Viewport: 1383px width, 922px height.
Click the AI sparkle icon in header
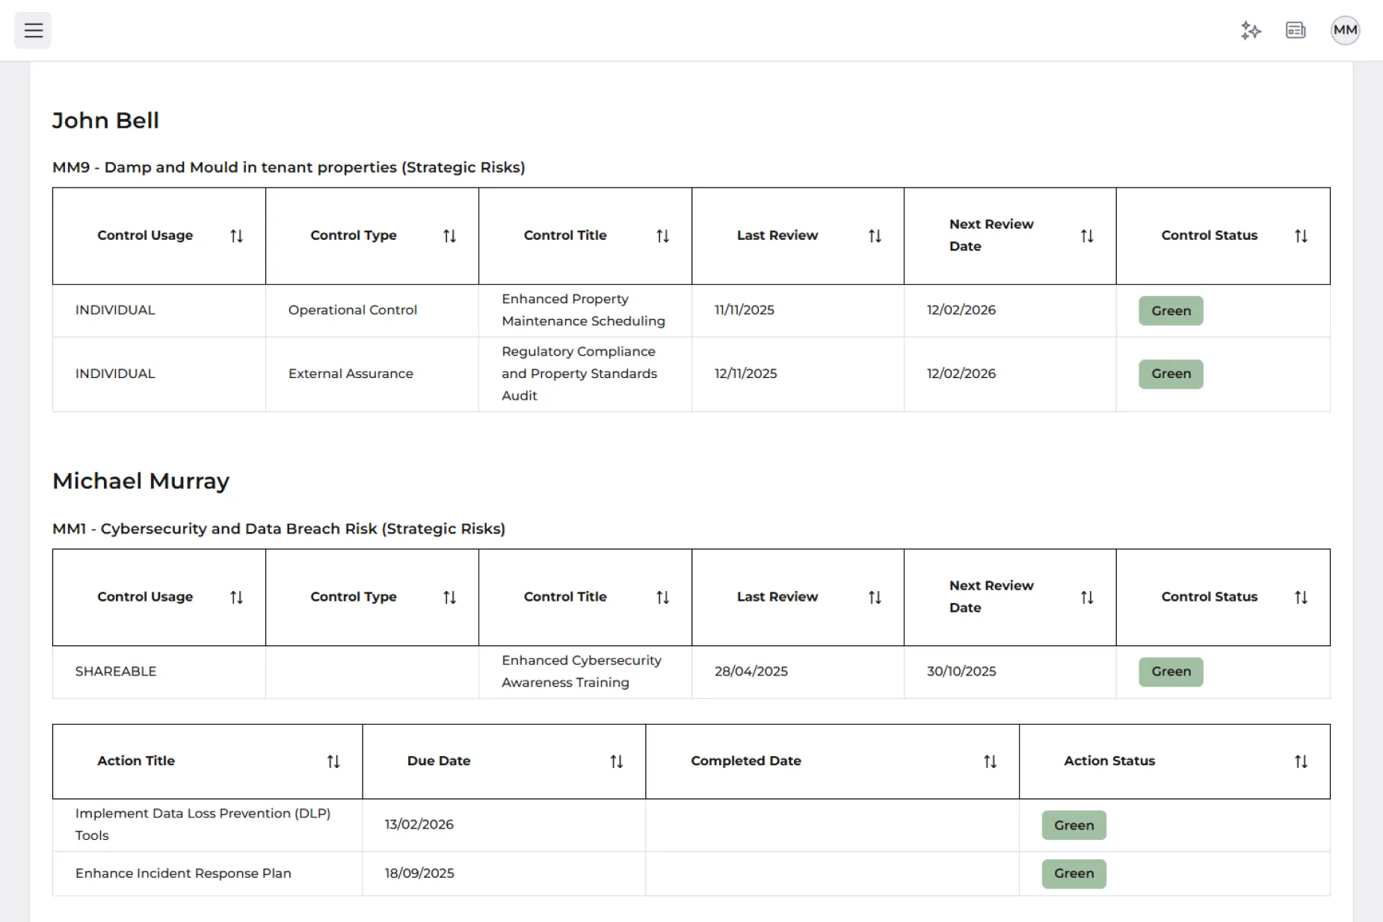pyautogui.click(x=1251, y=31)
